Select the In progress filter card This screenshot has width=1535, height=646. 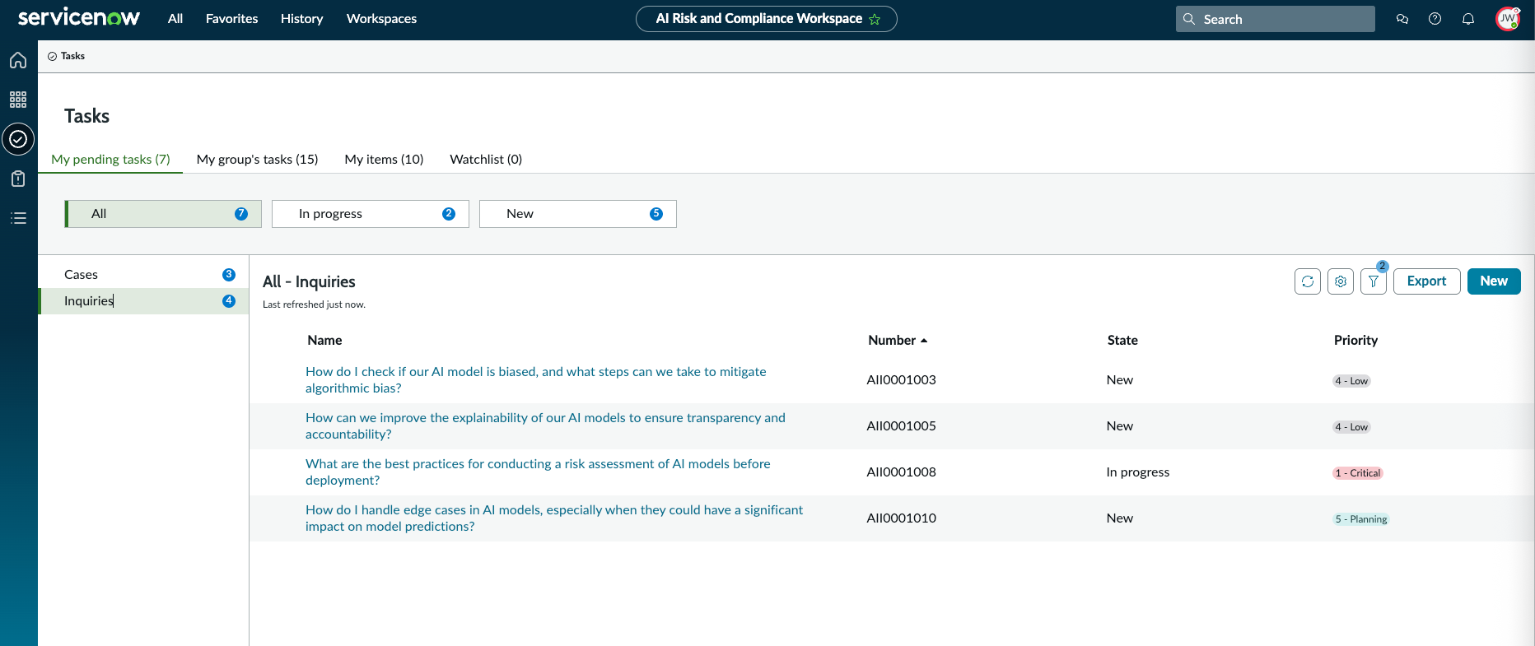[371, 214]
